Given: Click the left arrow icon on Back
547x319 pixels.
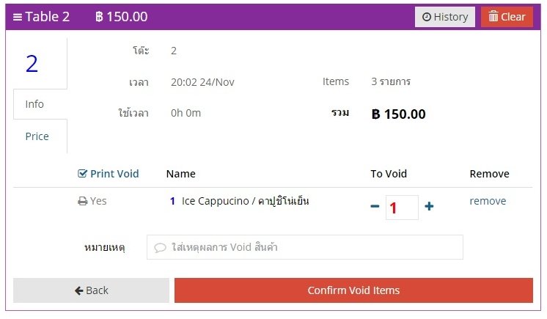Looking at the screenshot, I should coord(79,290).
